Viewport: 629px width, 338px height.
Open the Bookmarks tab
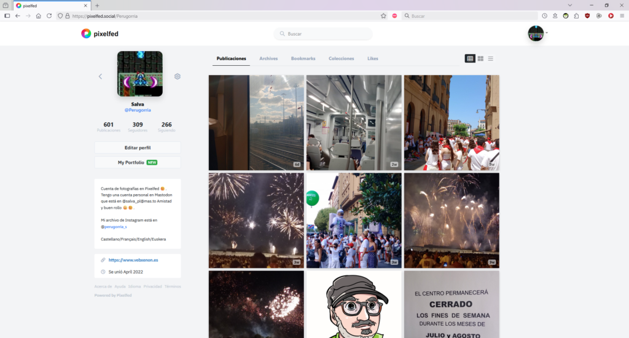[x=303, y=58]
